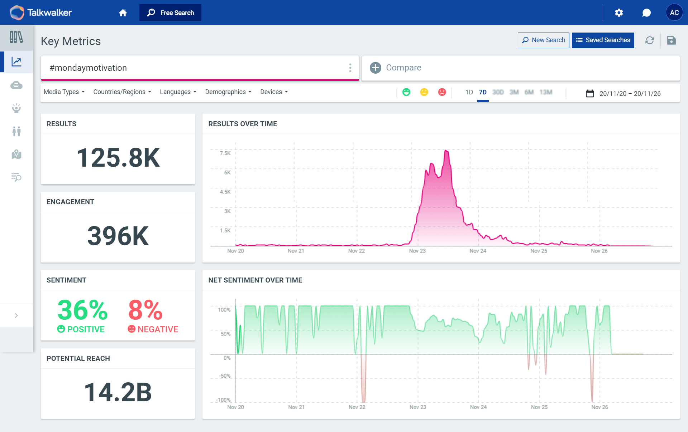Open the calendar icon to change date range
Viewport: 688px width, 432px height.
tap(590, 93)
